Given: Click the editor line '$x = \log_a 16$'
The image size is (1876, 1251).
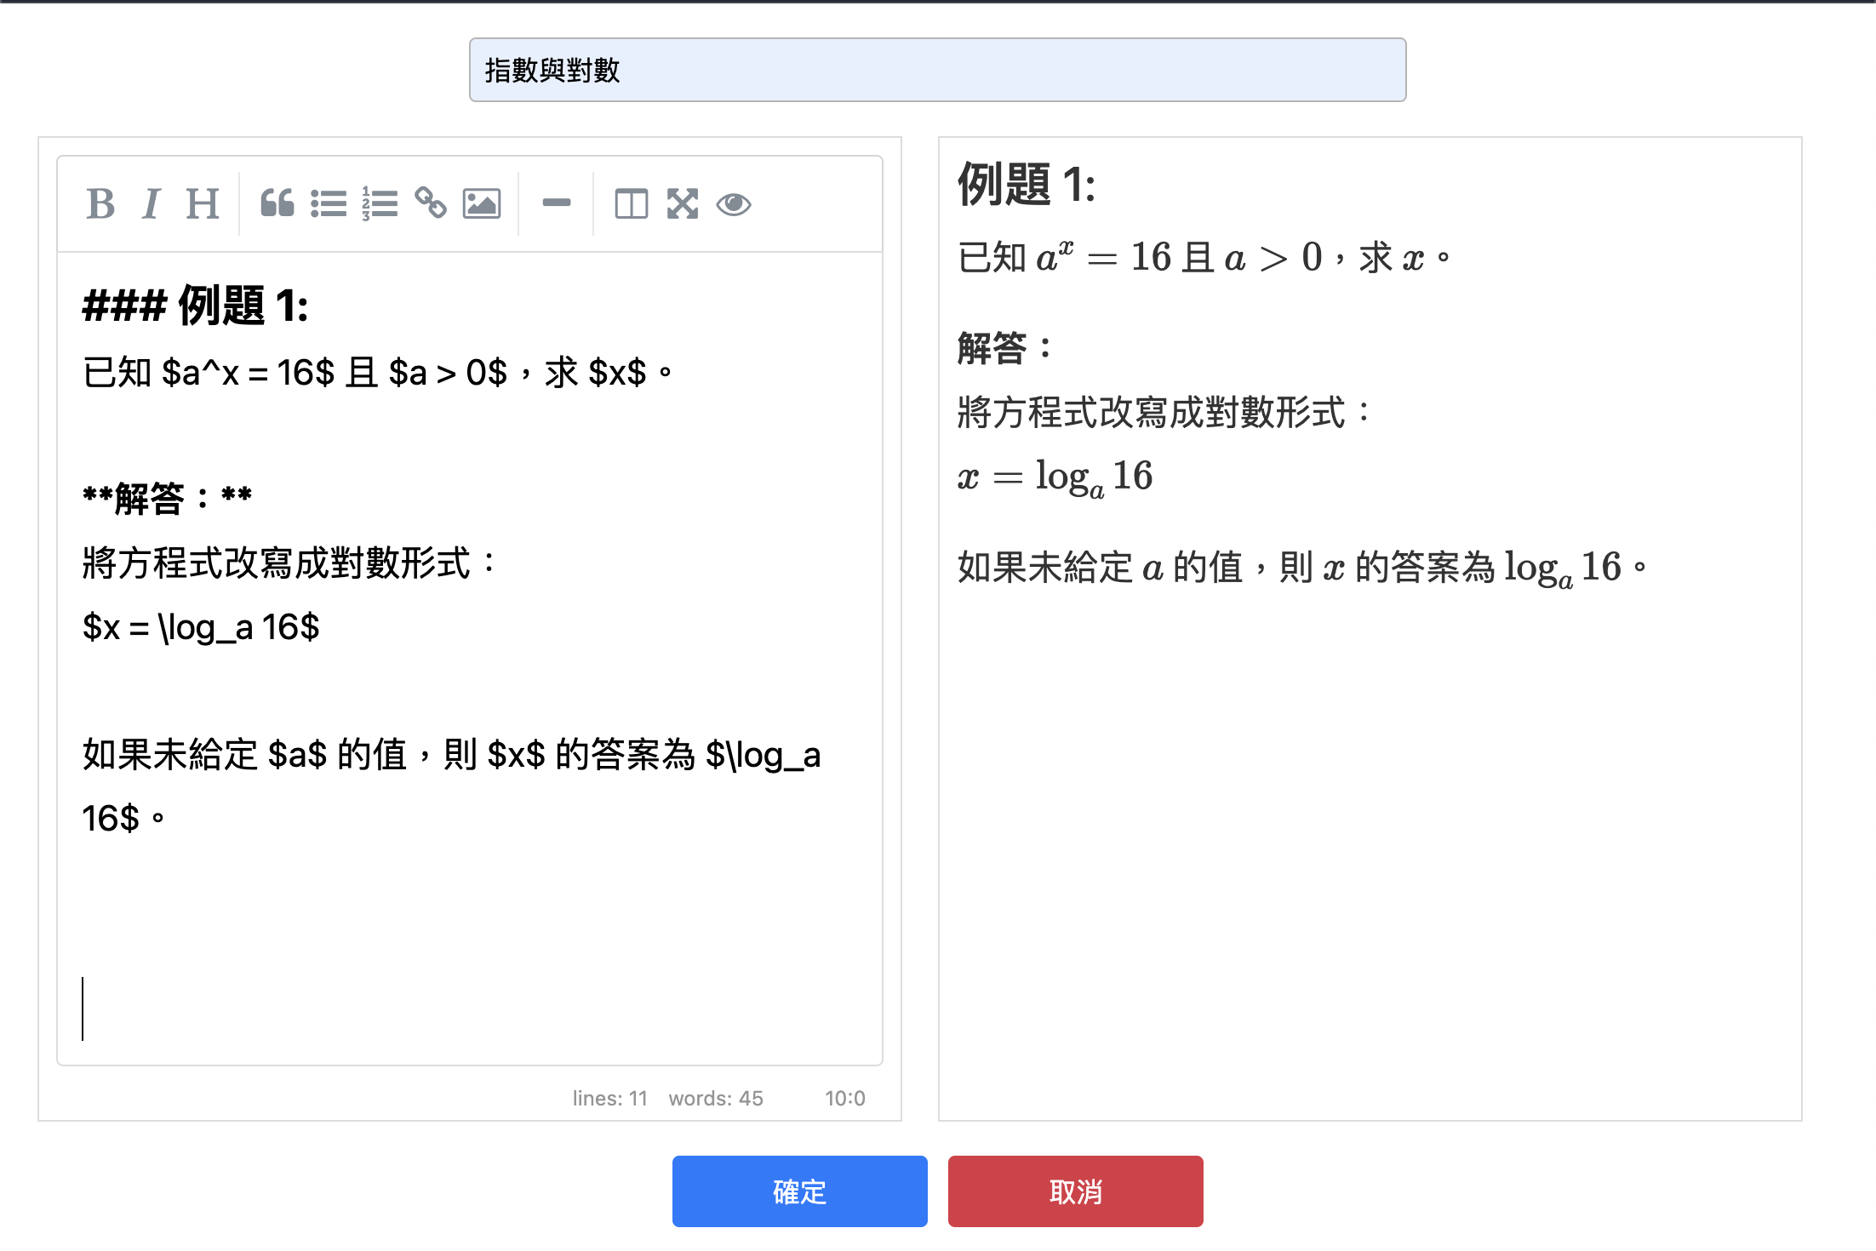Looking at the screenshot, I should 201,628.
